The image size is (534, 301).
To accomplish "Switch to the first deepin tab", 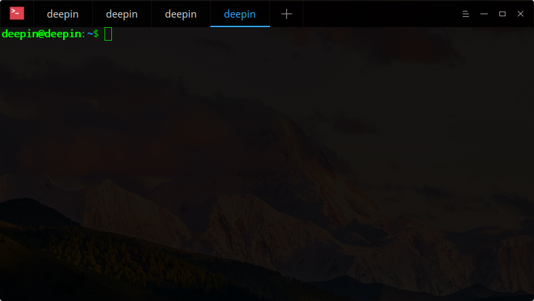I will click(x=62, y=14).
